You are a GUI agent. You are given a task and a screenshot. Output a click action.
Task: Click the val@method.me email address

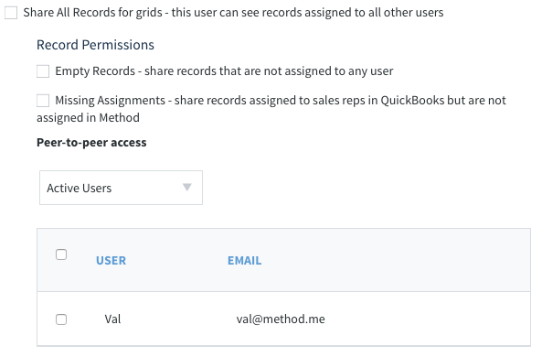tap(281, 319)
